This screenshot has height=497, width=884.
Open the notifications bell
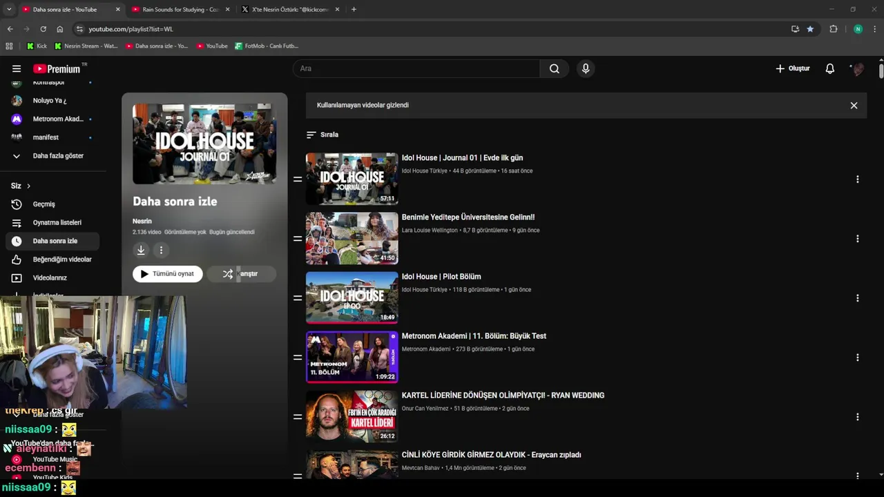[x=830, y=68]
